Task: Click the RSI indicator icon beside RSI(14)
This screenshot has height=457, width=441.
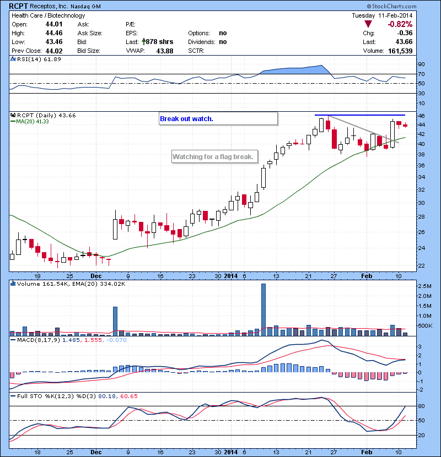Action: click(x=13, y=59)
